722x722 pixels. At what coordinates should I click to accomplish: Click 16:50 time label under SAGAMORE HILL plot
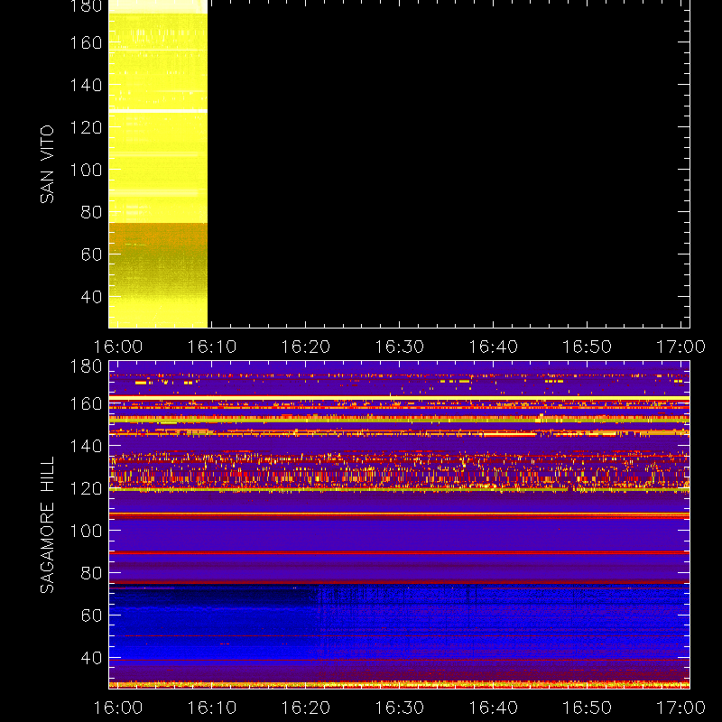[588, 708]
